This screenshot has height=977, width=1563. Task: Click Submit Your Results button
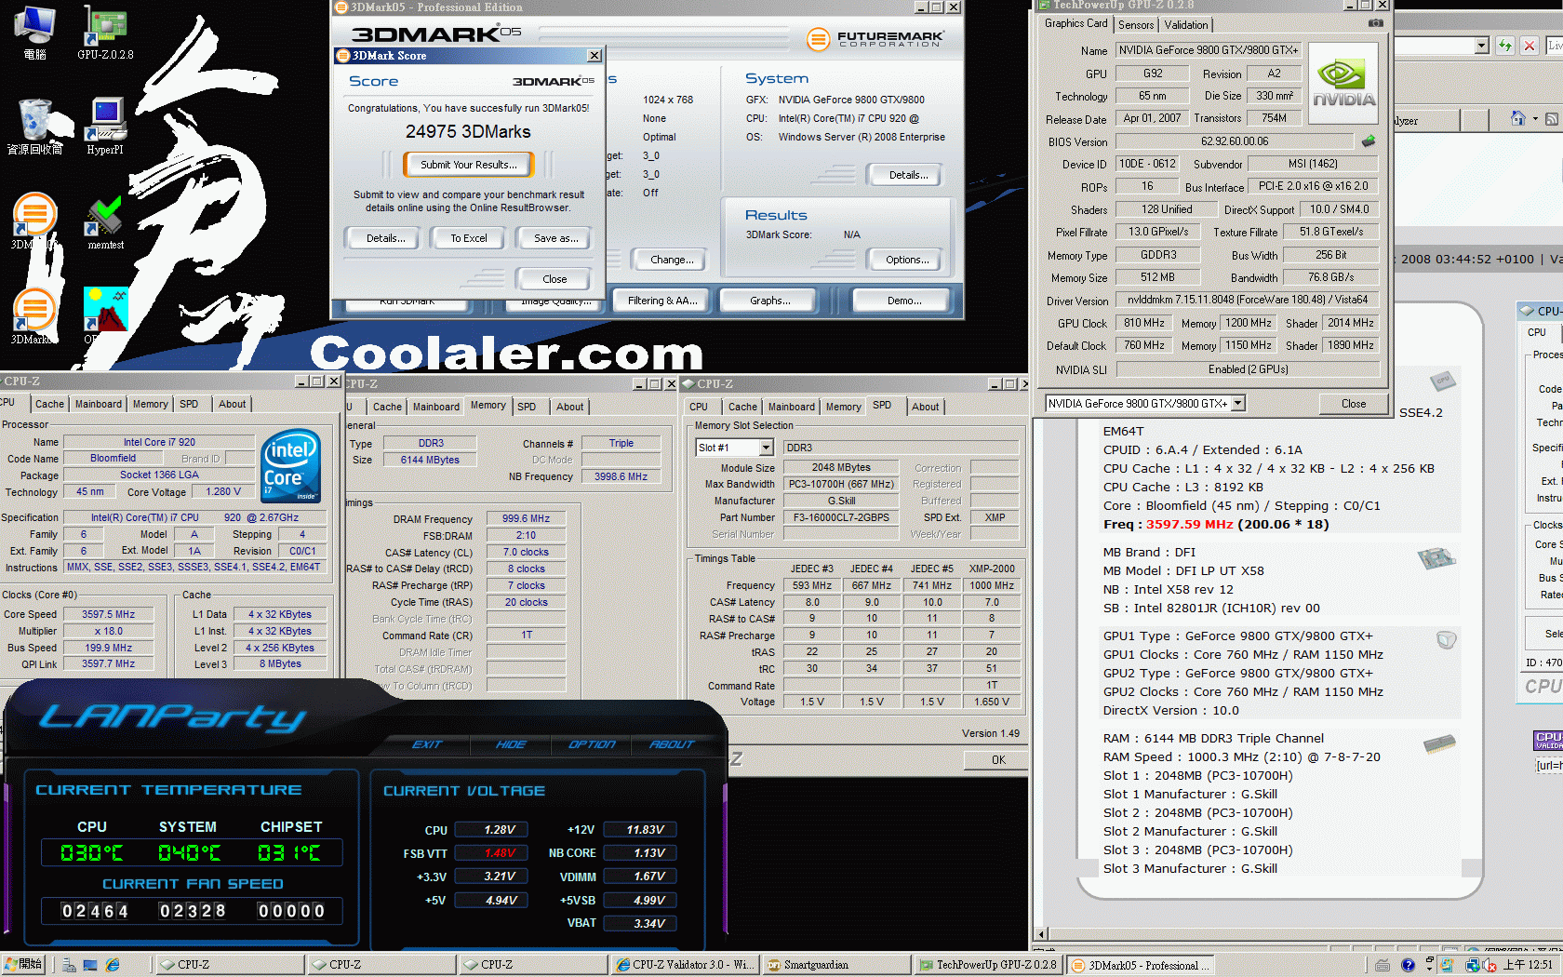pyautogui.click(x=469, y=165)
